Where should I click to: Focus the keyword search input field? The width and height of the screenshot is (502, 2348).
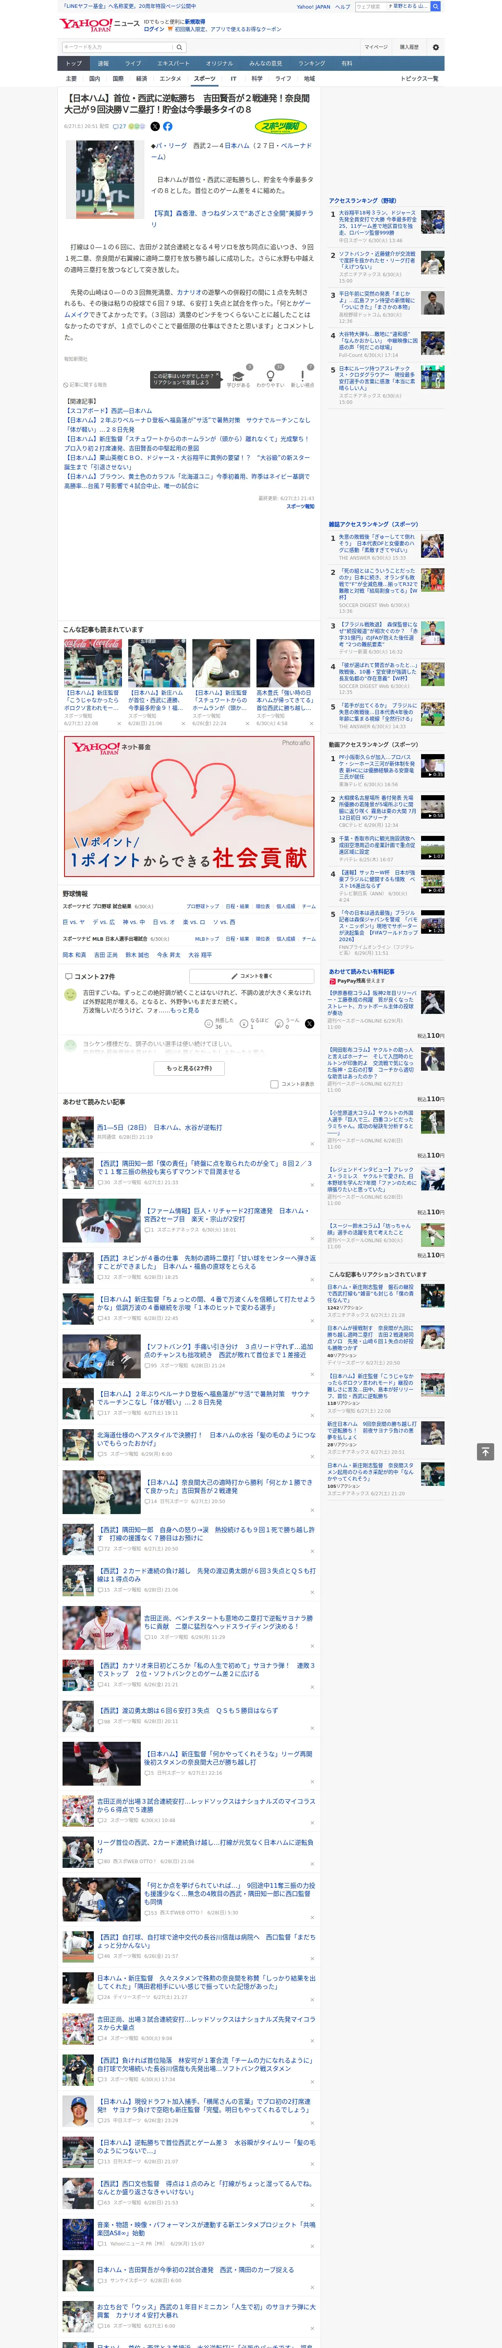pos(117,47)
